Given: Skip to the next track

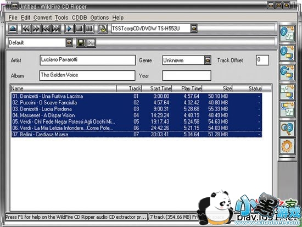Looking at the screenshot, I should pyautogui.click(x=56, y=29).
